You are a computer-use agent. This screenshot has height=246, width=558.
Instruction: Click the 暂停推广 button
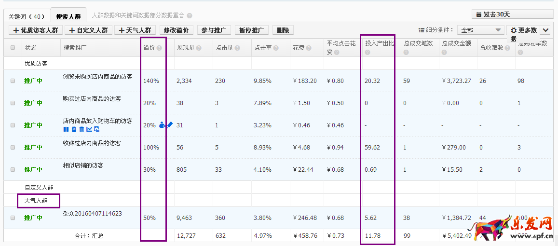(251, 30)
